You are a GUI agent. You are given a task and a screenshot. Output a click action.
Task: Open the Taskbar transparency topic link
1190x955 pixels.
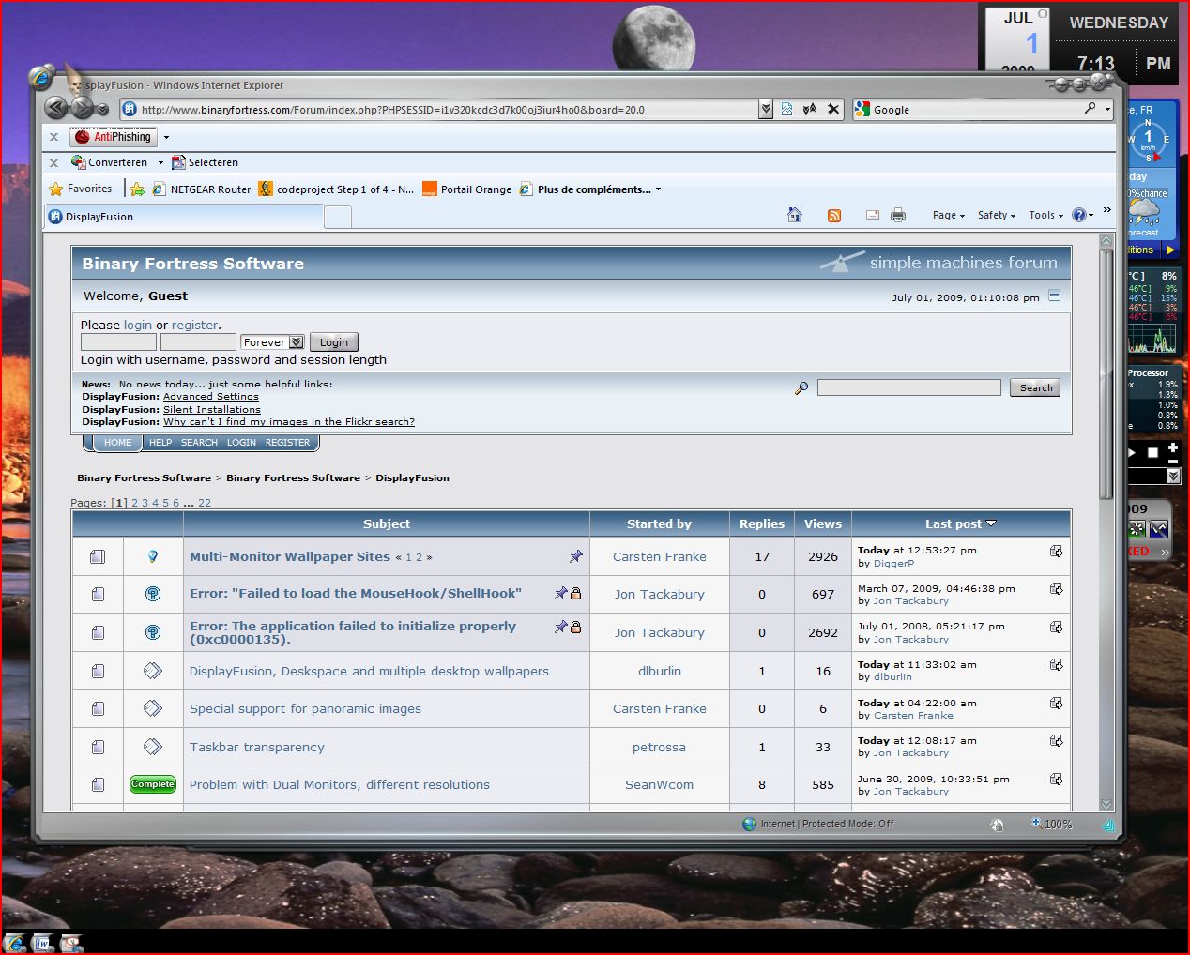click(x=257, y=748)
